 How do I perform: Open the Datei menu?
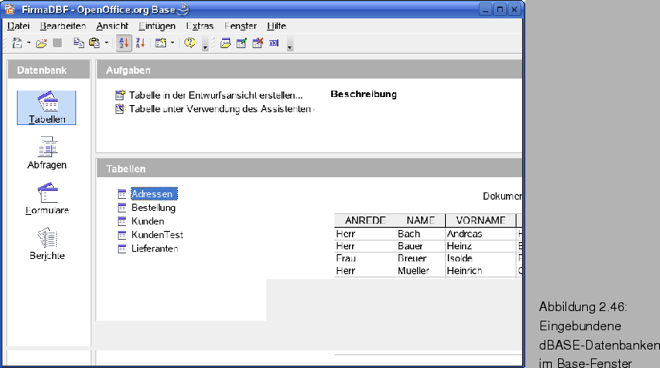point(18,26)
